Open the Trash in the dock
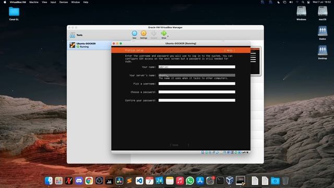 click(285, 181)
